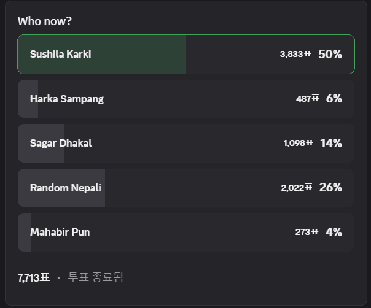The height and width of the screenshot is (308, 371).
Task: Open the 487 votes count beside Harka Sampang
Action: tap(307, 99)
